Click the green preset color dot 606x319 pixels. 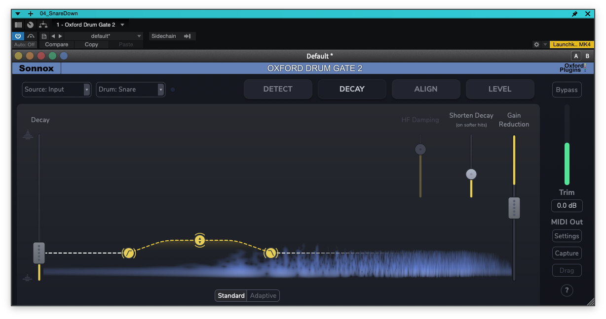point(52,56)
